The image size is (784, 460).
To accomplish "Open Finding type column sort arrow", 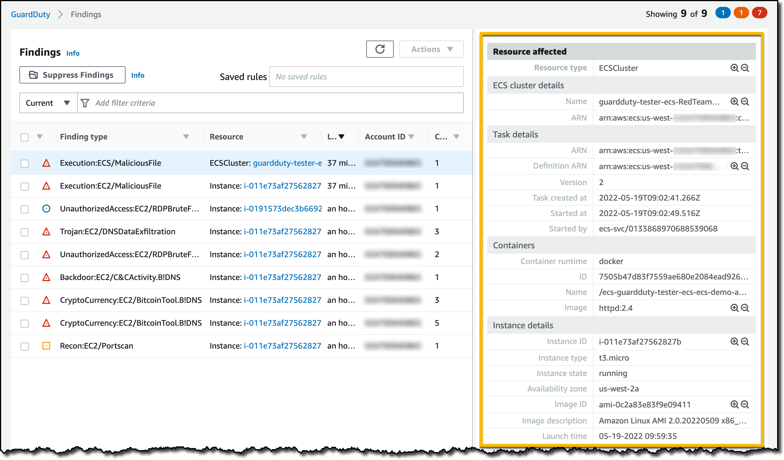I will click(x=186, y=137).
